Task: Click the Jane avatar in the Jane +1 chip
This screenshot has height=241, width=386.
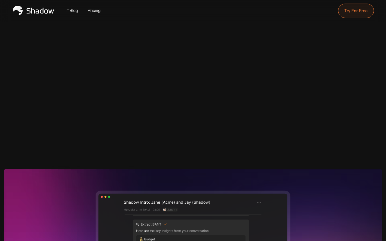Action: click(x=165, y=210)
